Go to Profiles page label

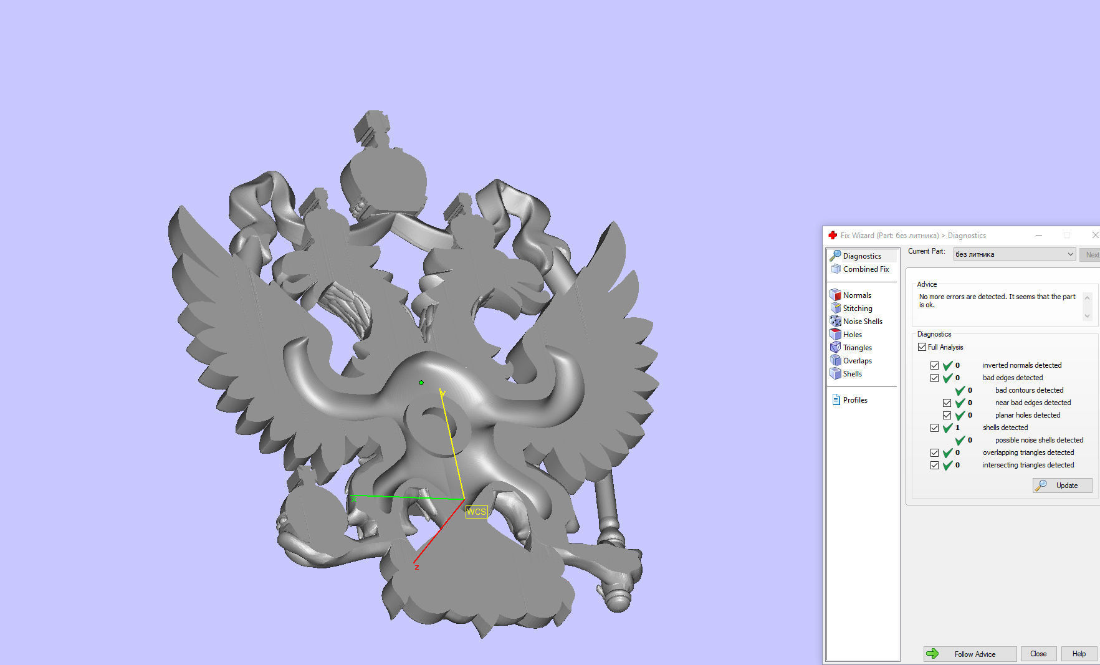coord(855,399)
